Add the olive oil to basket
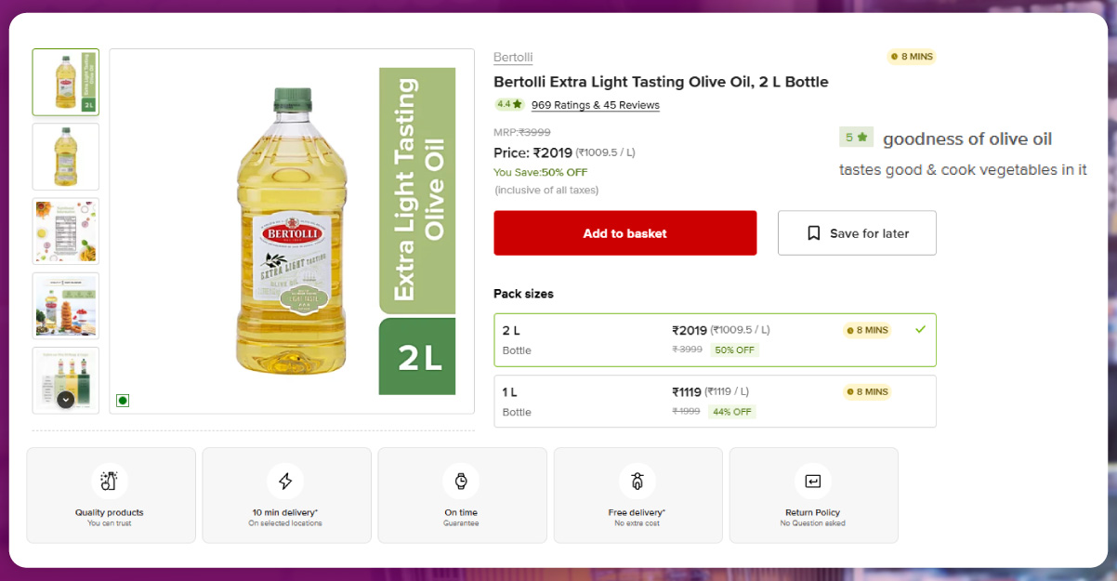Screen dimensions: 1117x581 coord(624,233)
